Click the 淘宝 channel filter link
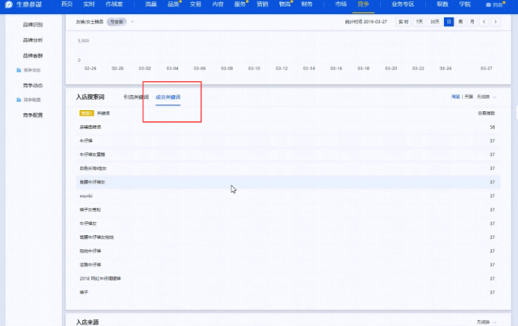Image resolution: width=518 pixels, height=326 pixels. 455,97
